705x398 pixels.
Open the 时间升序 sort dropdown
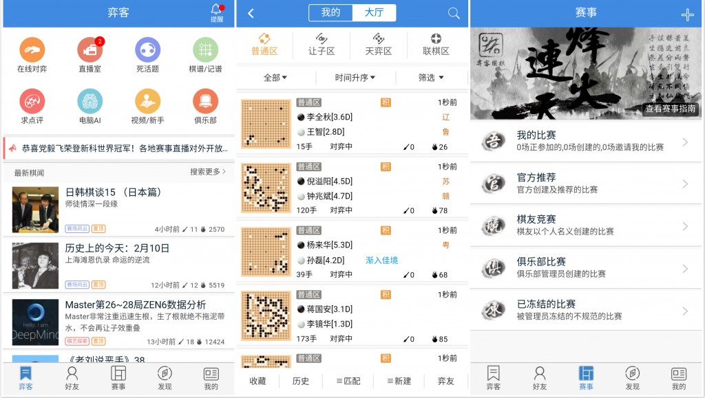355,78
